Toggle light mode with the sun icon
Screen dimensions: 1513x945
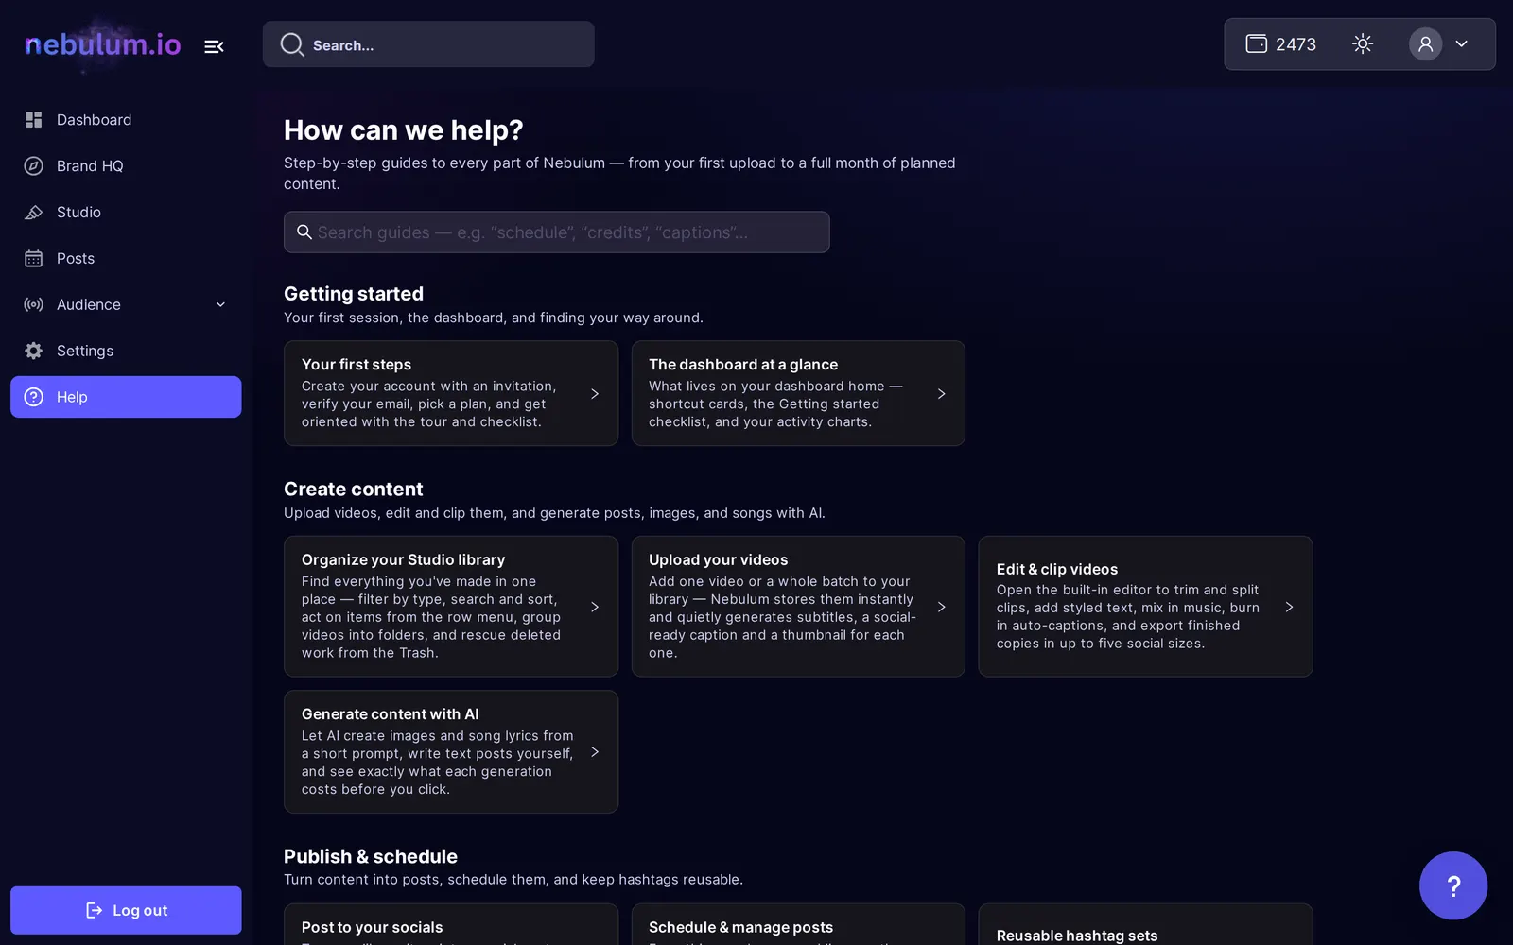[x=1363, y=43]
